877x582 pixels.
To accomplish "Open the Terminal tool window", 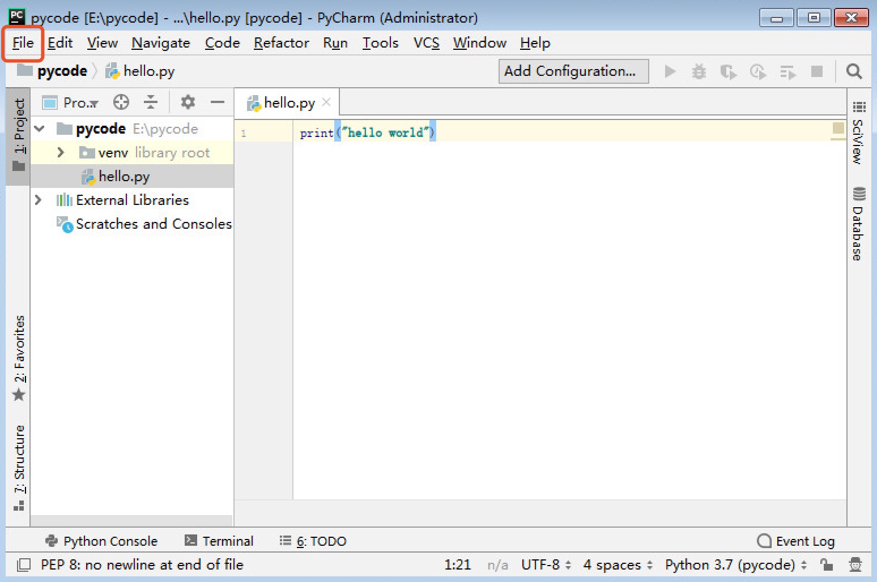I will click(x=219, y=541).
